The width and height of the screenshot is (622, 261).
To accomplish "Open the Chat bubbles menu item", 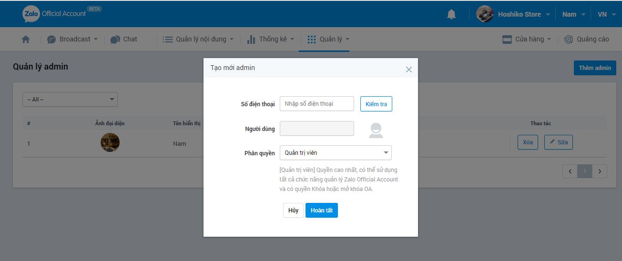I will point(124,40).
